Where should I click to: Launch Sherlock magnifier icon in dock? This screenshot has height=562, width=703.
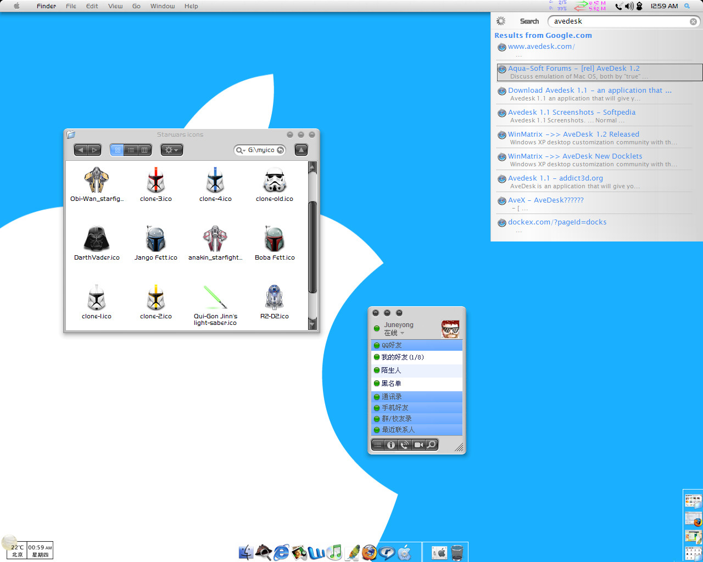[x=264, y=552]
